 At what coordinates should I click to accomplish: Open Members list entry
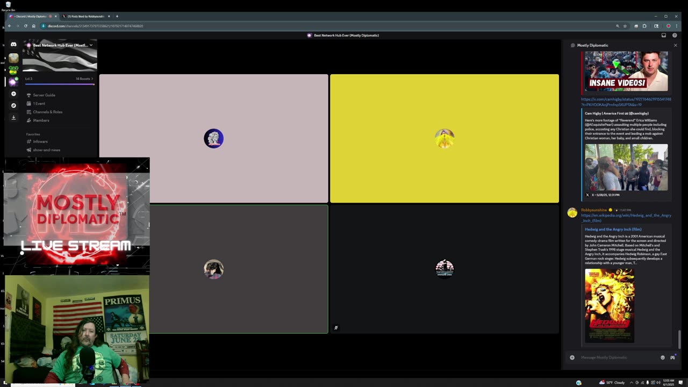click(x=41, y=120)
